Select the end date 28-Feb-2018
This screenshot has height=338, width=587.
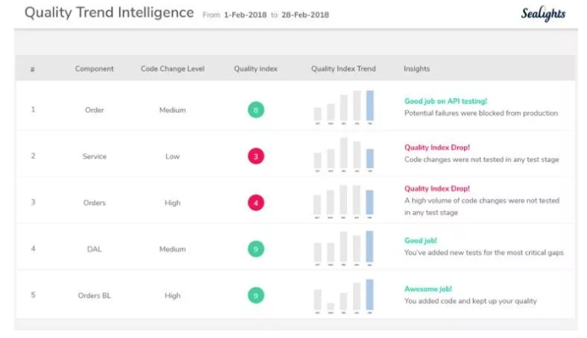(x=305, y=14)
